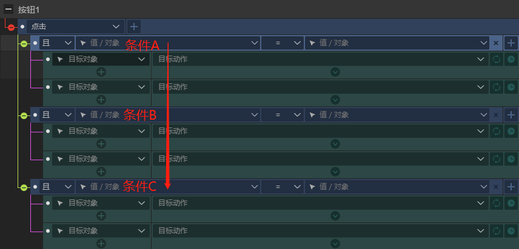The width and height of the screenshot is (519, 249).
Task: Open first 目标动作 dropdown under condition B
Action: [x=321, y=131]
